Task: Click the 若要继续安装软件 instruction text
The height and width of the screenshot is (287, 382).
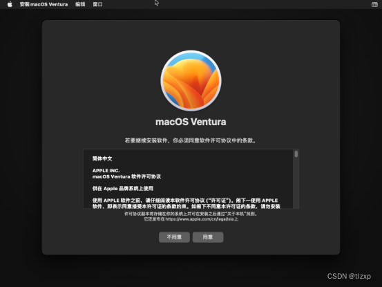Action: 190,140
